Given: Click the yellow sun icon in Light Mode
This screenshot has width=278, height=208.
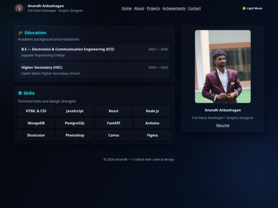Looking at the screenshot, I should [244, 8].
